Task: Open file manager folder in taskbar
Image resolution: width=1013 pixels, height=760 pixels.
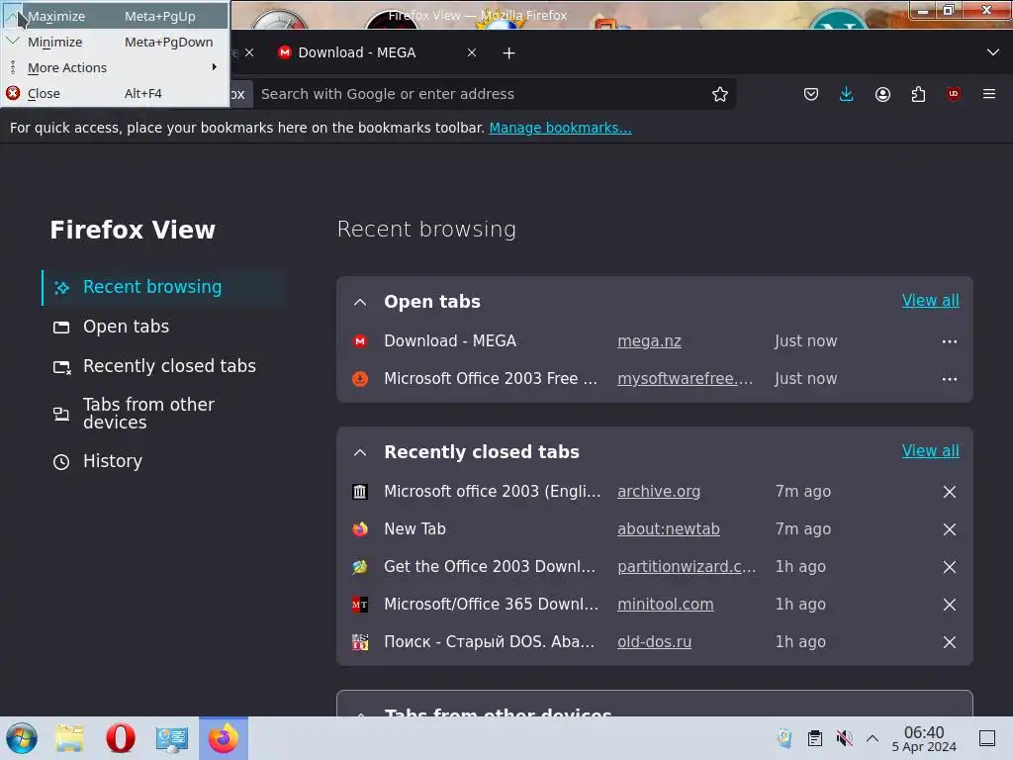Action: 69,738
